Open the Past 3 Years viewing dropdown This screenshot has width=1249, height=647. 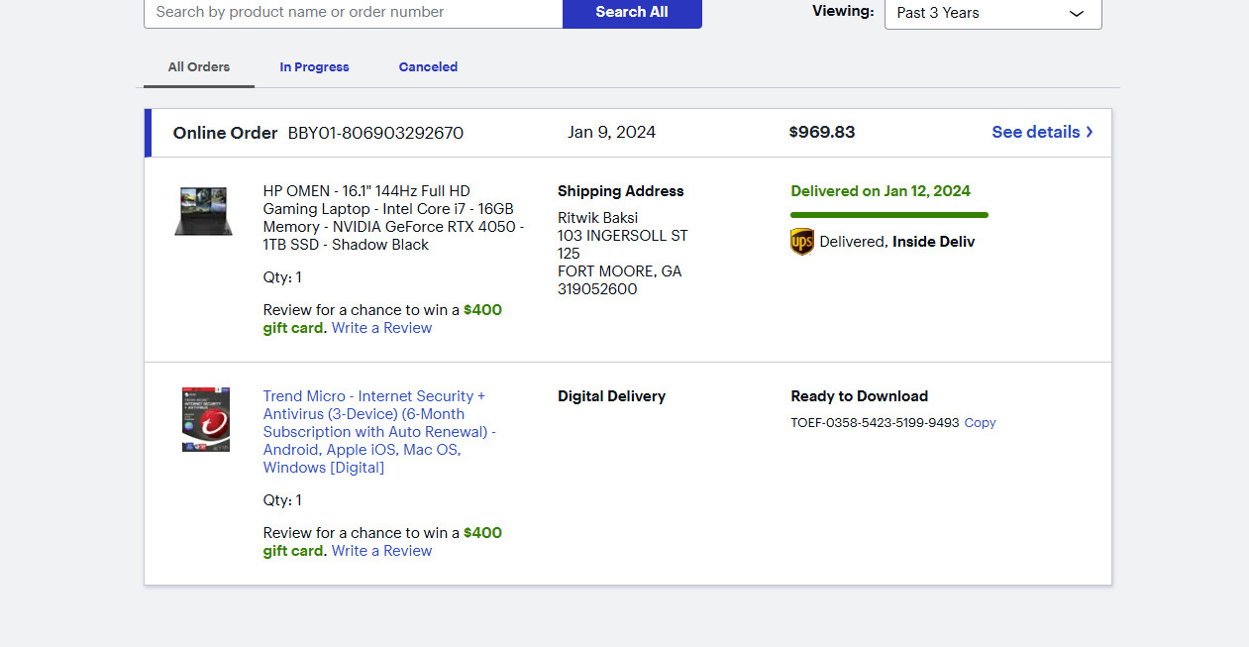click(x=993, y=13)
